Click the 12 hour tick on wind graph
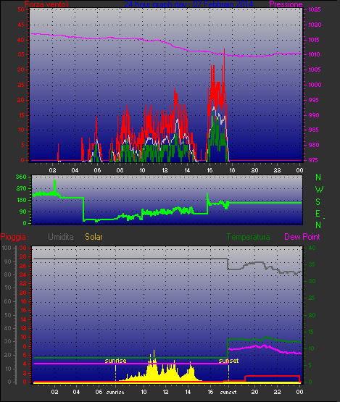This screenshot has width=340, height=402. (x=165, y=170)
